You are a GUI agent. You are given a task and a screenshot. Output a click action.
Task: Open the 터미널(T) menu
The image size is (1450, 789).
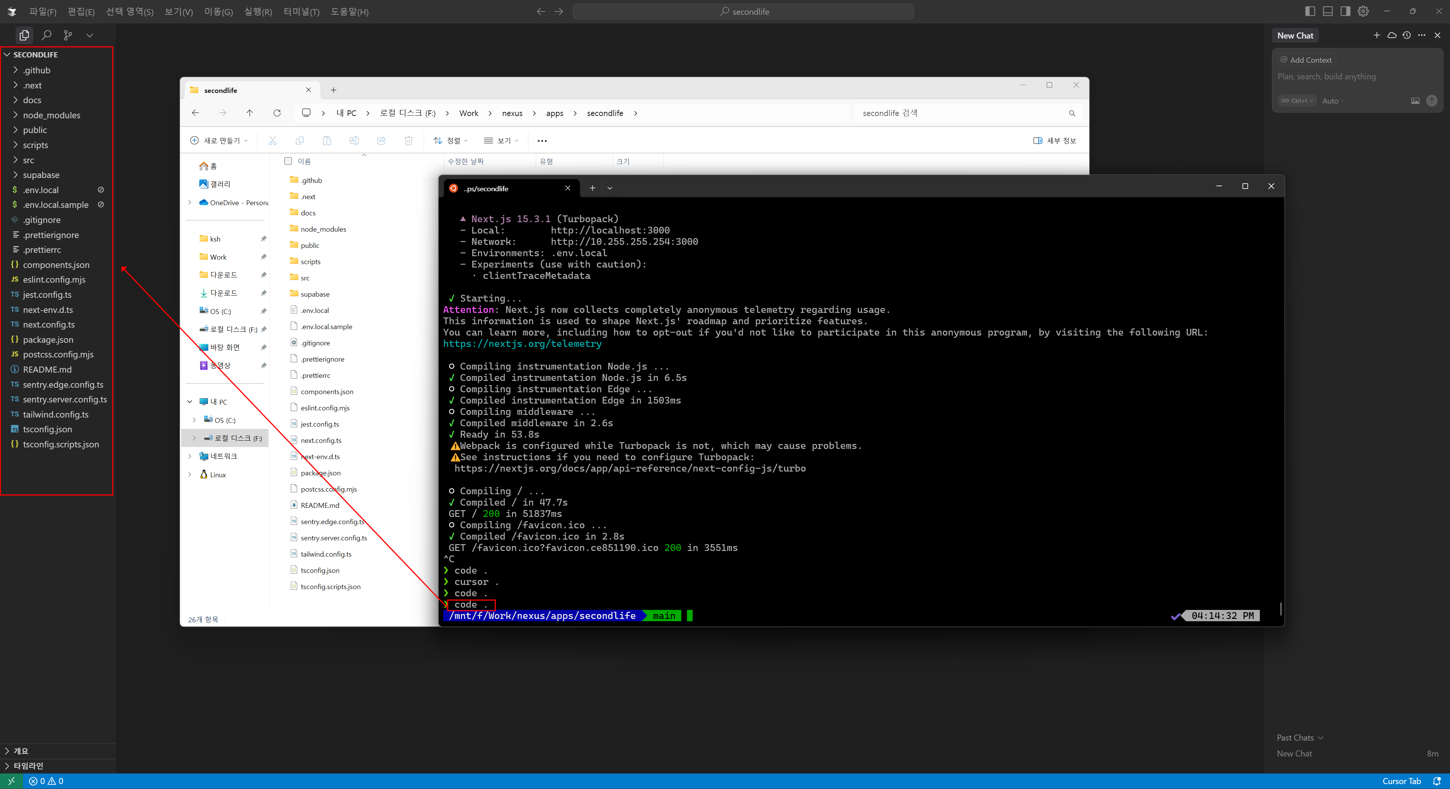coord(301,12)
